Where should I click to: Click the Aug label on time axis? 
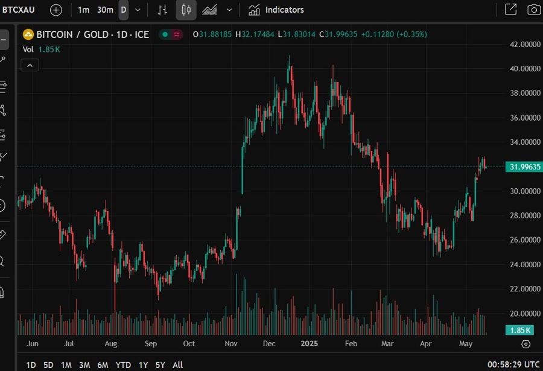tap(111, 344)
